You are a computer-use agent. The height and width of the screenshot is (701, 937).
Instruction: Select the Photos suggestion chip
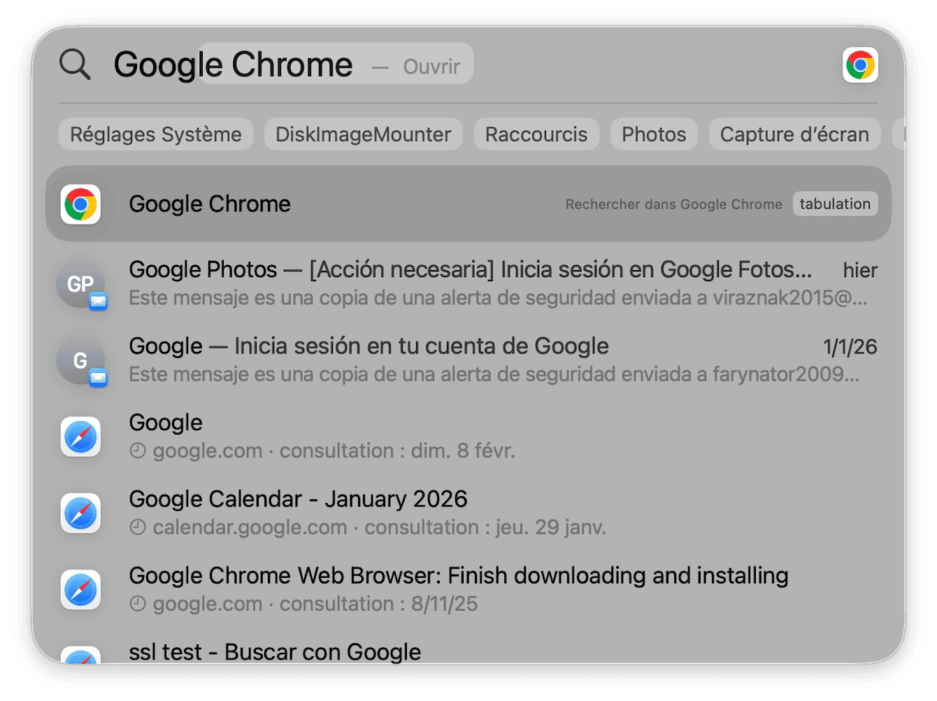(x=654, y=134)
